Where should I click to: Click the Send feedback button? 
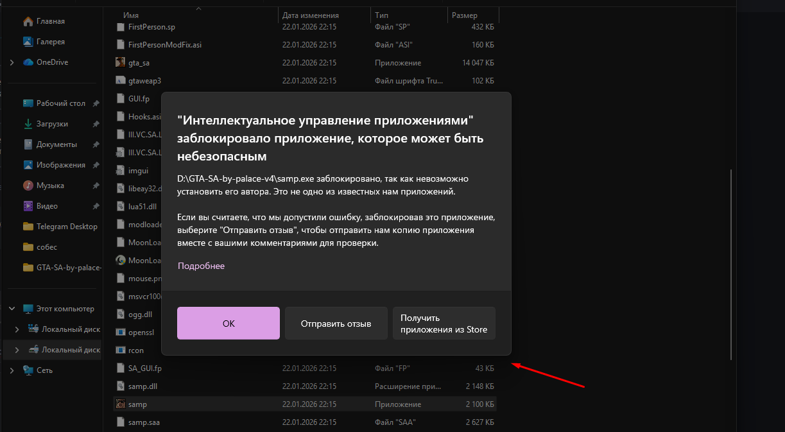336,324
